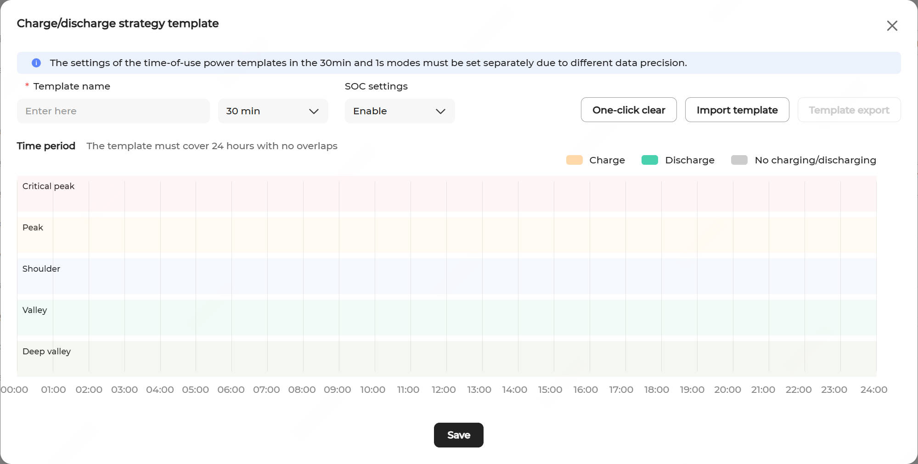The width and height of the screenshot is (918, 464).
Task: Click the Import template button
Action: pos(737,110)
